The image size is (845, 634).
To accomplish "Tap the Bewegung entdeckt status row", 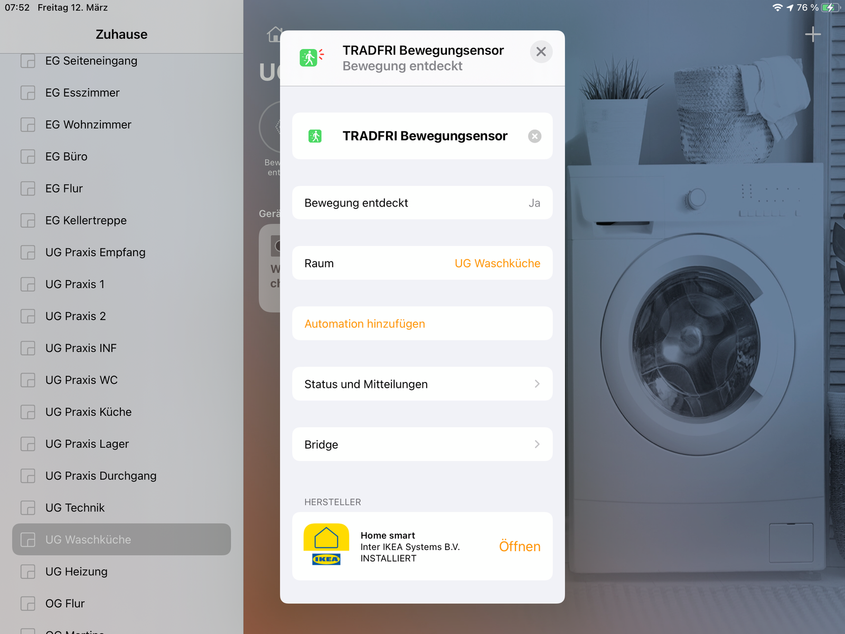I will 422,203.
